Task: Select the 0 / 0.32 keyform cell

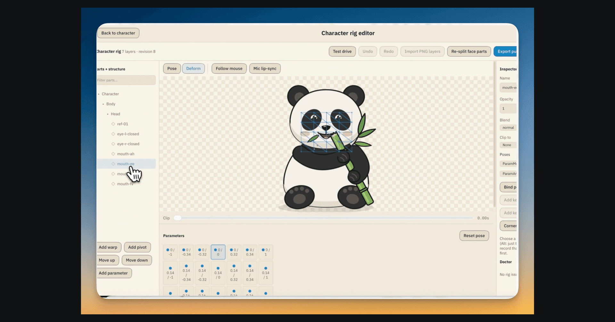Action: (x=234, y=252)
